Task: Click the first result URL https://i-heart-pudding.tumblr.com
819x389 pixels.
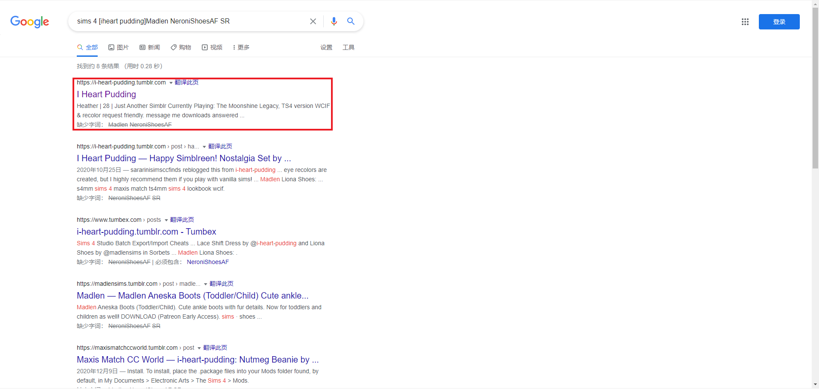Action: [121, 82]
